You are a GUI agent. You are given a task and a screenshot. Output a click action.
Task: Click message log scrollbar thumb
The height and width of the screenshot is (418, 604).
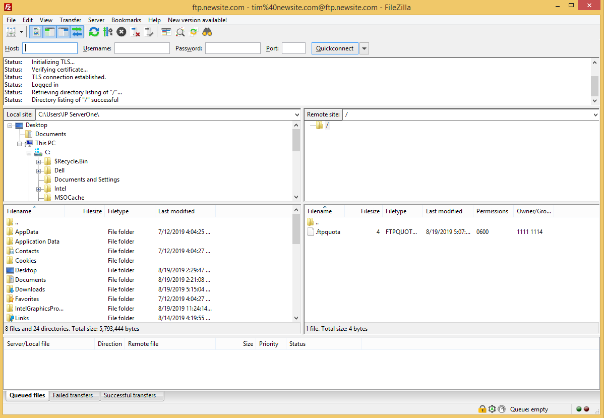(x=595, y=86)
